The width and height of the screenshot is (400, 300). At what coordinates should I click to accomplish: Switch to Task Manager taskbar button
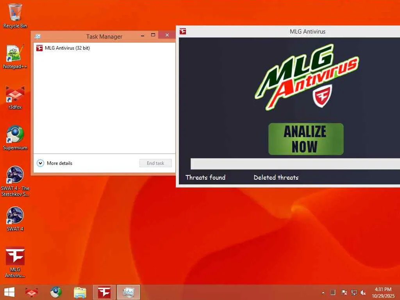pyautogui.click(x=128, y=292)
